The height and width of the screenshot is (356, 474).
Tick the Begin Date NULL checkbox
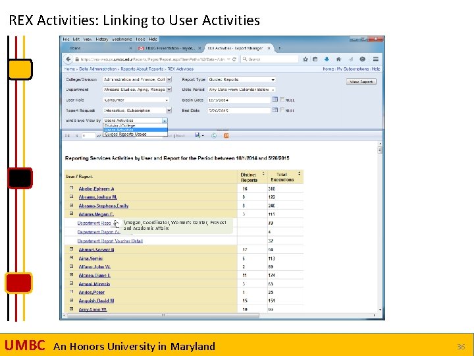(x=282, y=100)
